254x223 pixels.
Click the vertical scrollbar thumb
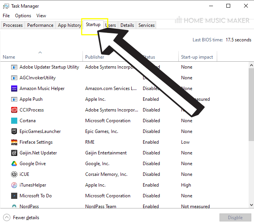[x=251, y=105]
